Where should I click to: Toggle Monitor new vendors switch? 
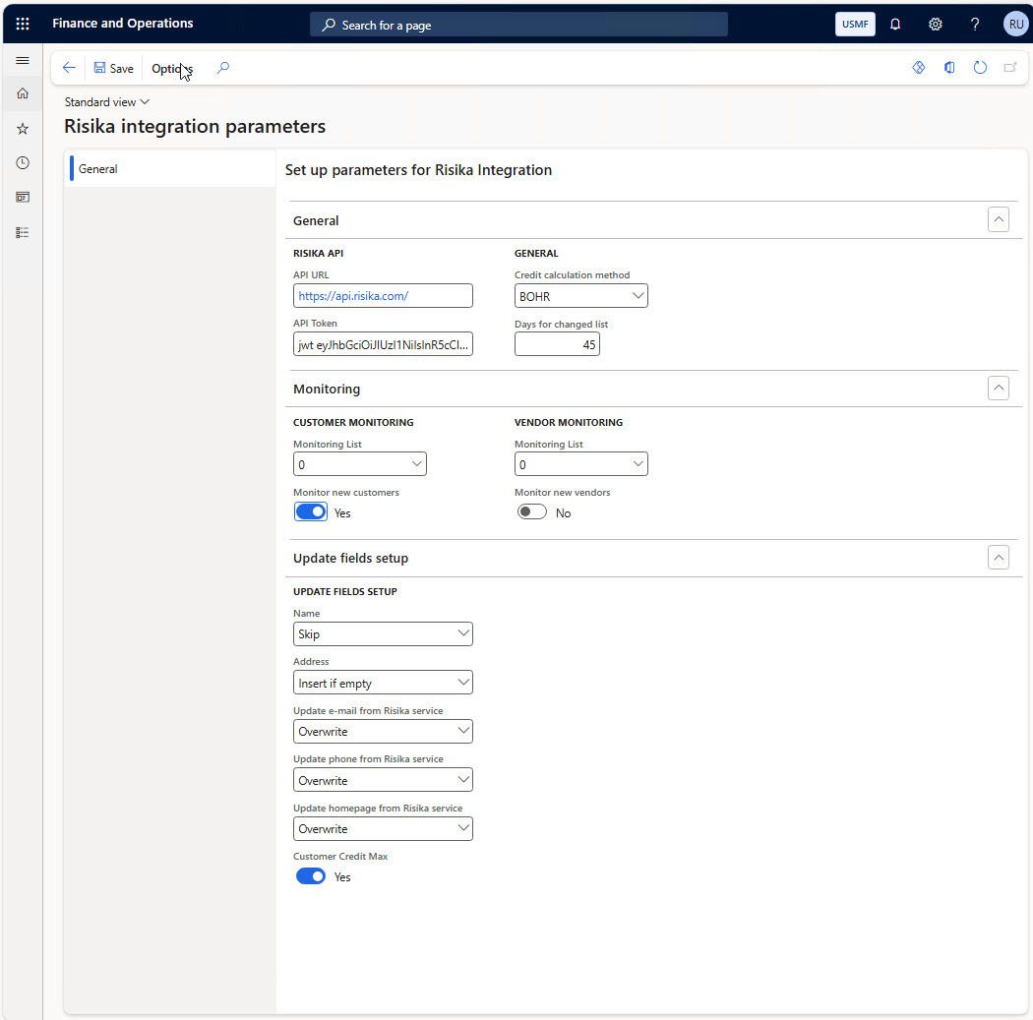pos(531,511)
